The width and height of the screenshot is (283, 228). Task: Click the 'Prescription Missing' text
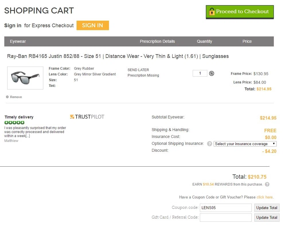pos(143,75)
